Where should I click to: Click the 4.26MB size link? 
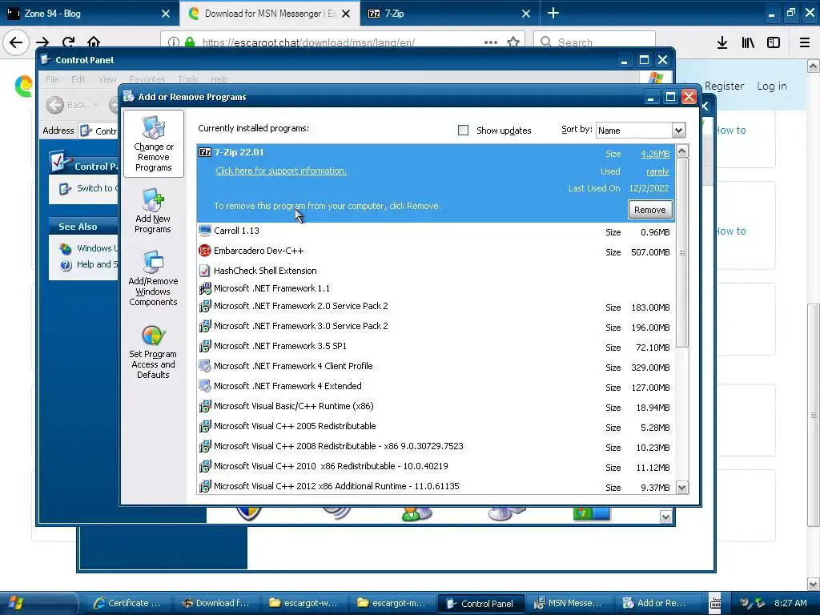tap(655, 155)
